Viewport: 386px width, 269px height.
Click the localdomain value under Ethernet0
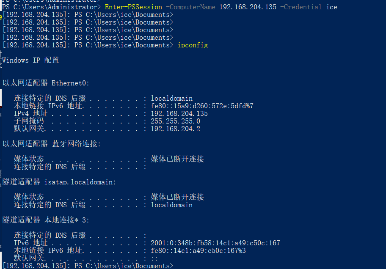pos(171,99)
